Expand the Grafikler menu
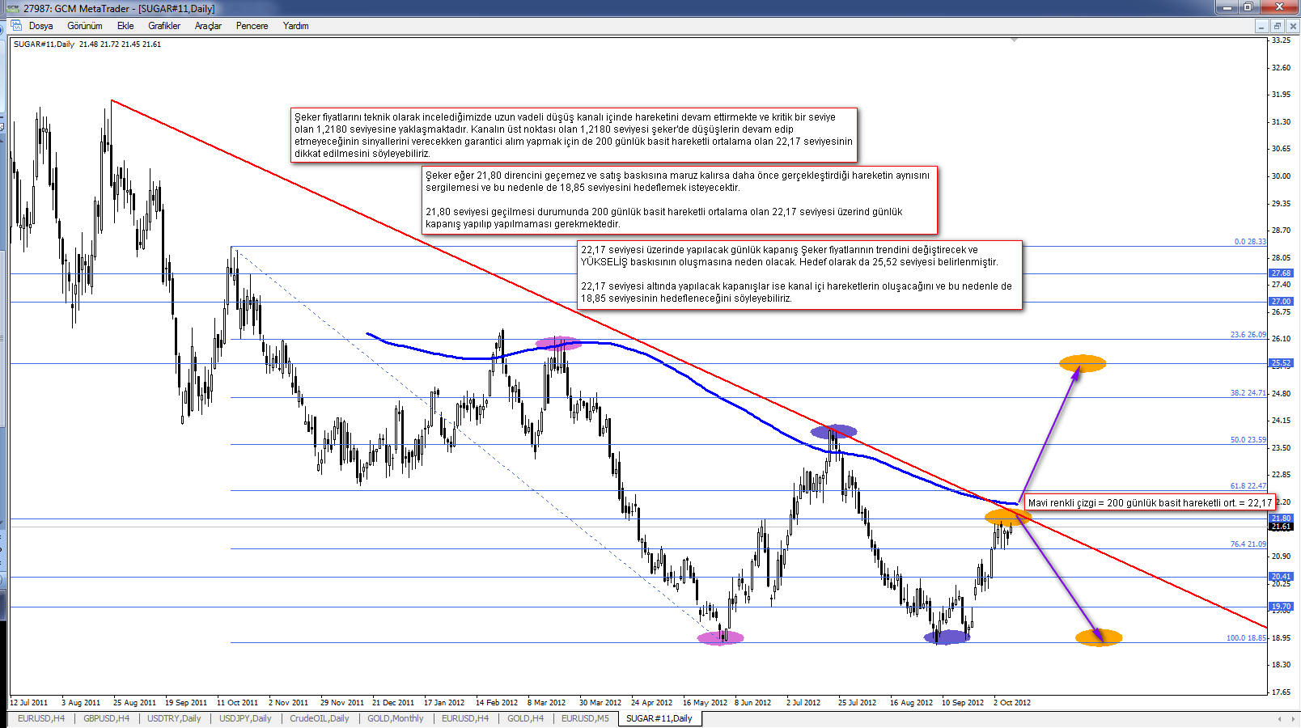The width and height of the screenshot is (1301, 728). [164, 26]
